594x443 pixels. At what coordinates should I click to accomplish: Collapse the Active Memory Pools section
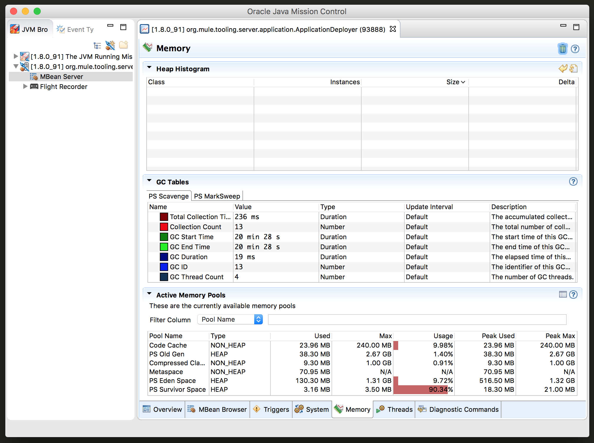click(149, 294)
